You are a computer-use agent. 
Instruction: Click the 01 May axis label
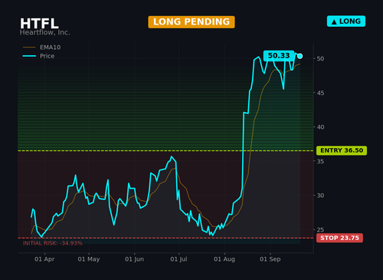tap(89, 259)
